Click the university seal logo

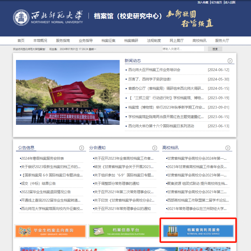click(x=21, y=17)
